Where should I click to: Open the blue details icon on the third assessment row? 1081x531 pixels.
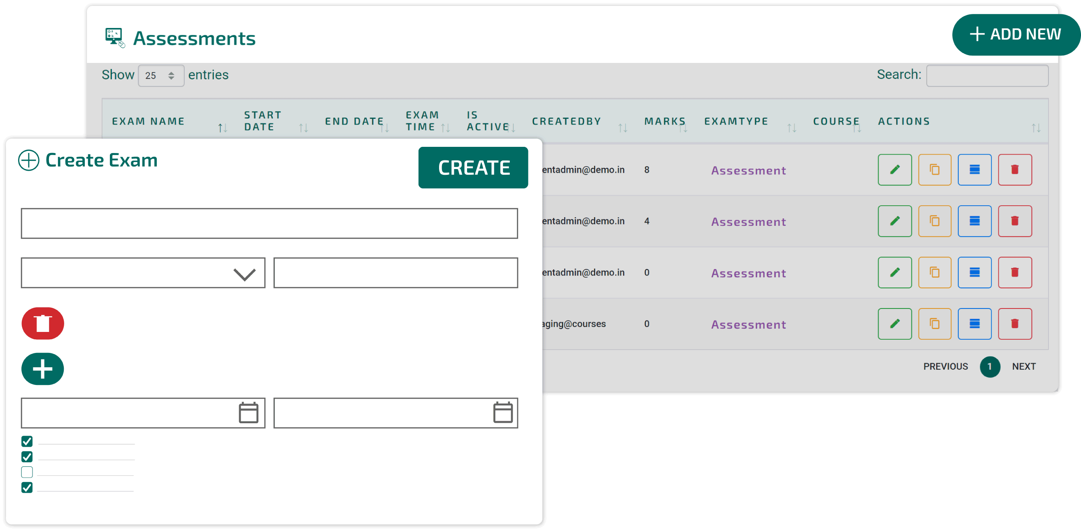point(974,272)
